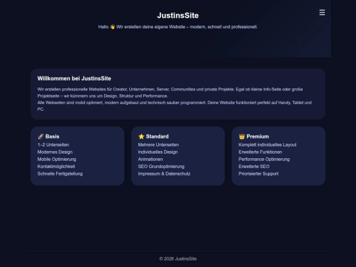Click the 'Erweiterte SEO' line
This screenshot has width=356, height=267.
(254, 166)
